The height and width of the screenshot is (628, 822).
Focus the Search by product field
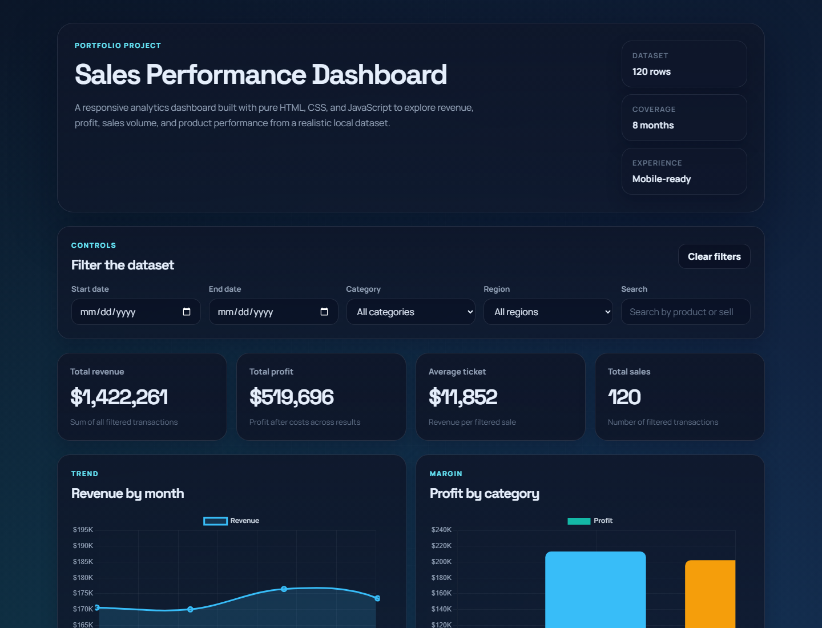[x=686, y=312]
